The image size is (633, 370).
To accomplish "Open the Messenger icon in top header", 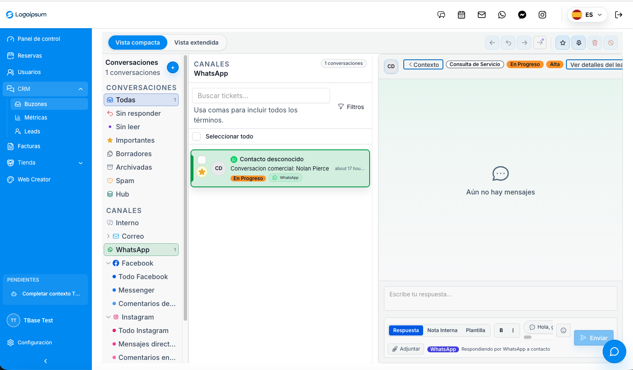I will (x=522, y=15).
